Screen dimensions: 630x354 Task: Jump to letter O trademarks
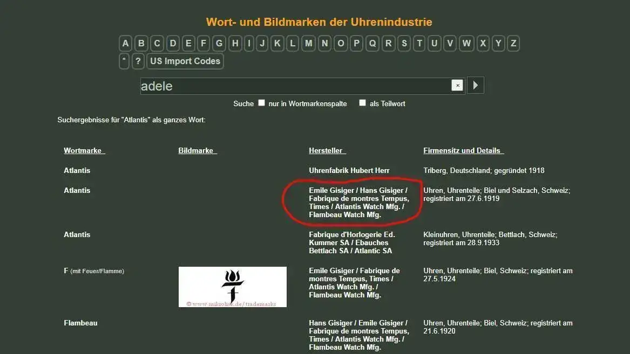click(341, 43)
